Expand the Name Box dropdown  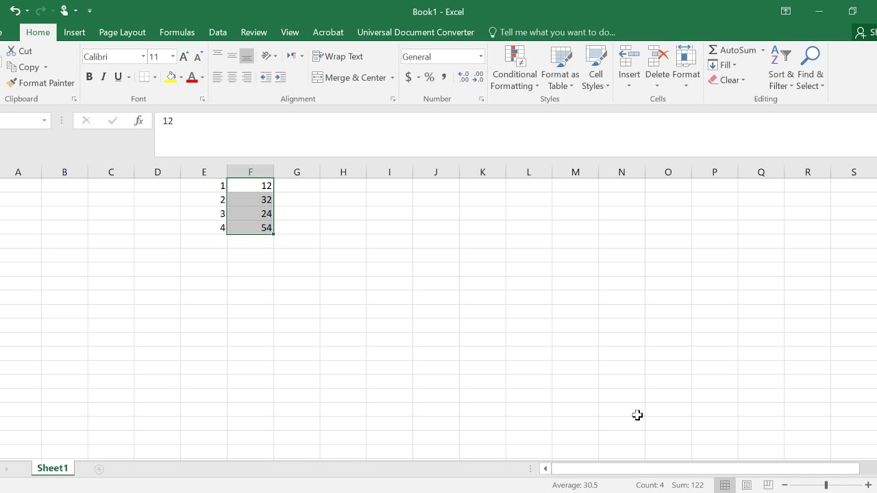click(44, 121)
